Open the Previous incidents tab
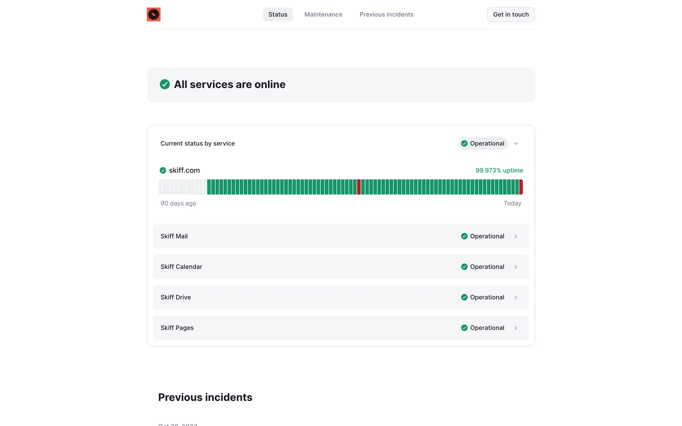Screen dimensions: 682x426 [386, 15]
